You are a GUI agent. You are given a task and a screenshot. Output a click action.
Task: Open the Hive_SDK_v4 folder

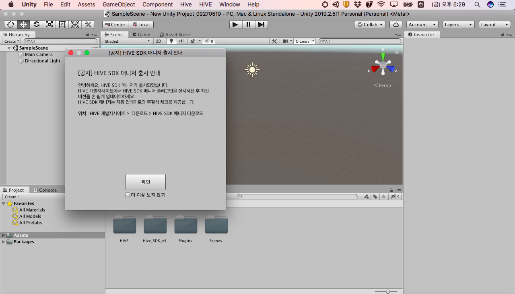tap(155, 225)
